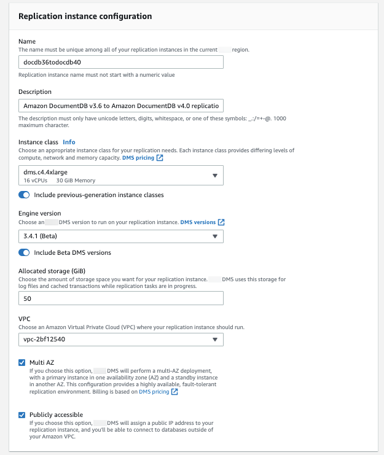384x455 pixels.
Task: Focus the Description text field
Action: click(121, 105)
